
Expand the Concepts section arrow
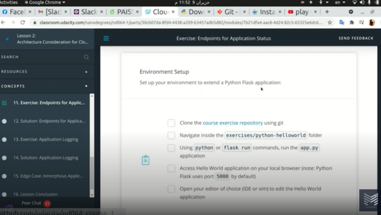86,86
